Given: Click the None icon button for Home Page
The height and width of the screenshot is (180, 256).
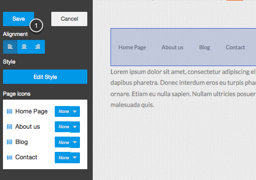Looking at the screenshot, I should click(x=63, y=111).
